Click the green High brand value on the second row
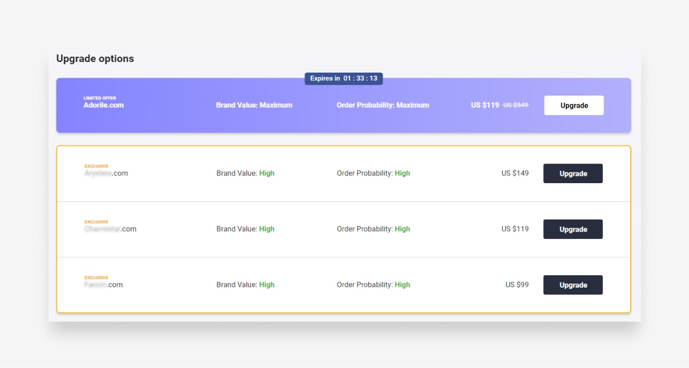Image resolution: width=689 pixels, height=368 pixels. (x=267, y=229)
